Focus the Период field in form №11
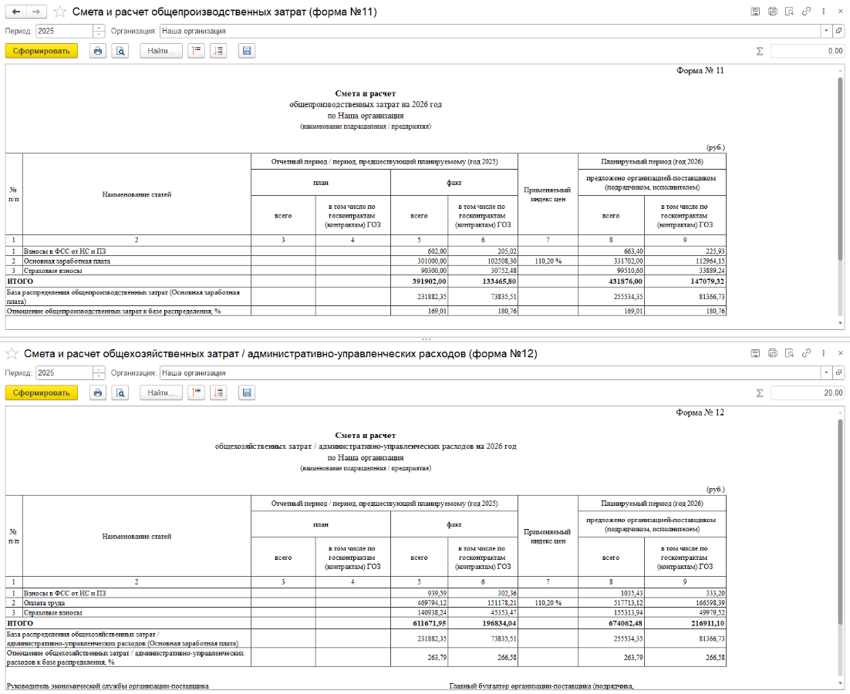 (x=64, y=31)
